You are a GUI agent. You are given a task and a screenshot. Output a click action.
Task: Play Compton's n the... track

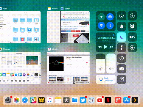tap(106, 47)
